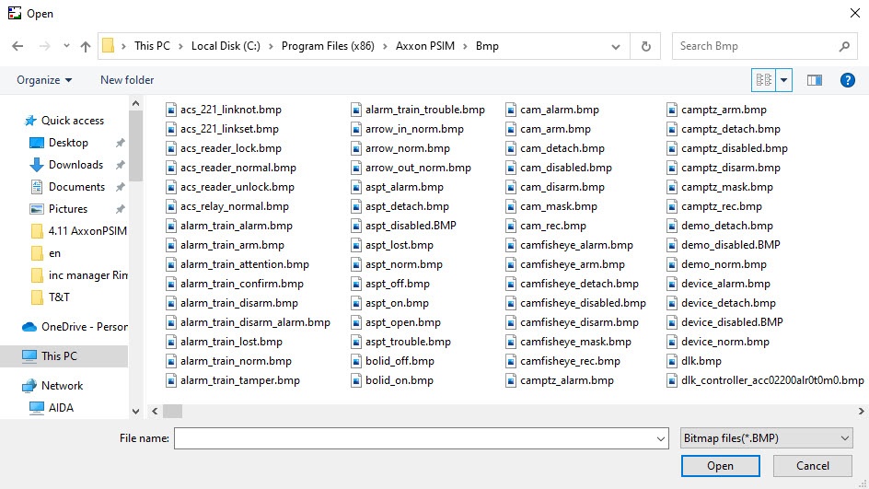The width and height of the screenshot is (869, 489).
Task: Click the Back navigation arrow
Action: 17,46
